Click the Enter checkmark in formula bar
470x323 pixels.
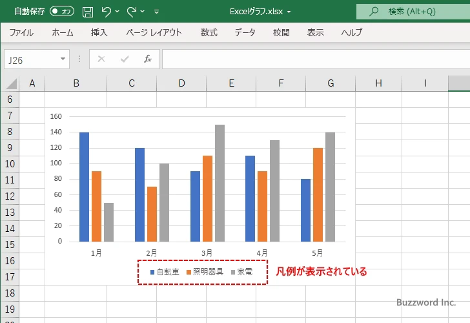coord(124,59)
